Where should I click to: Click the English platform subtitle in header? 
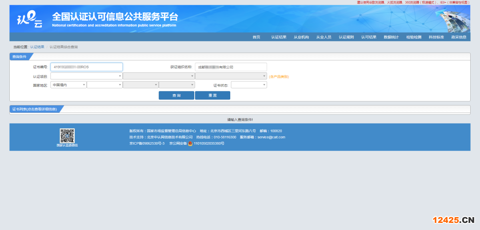[x=114, y=25]
